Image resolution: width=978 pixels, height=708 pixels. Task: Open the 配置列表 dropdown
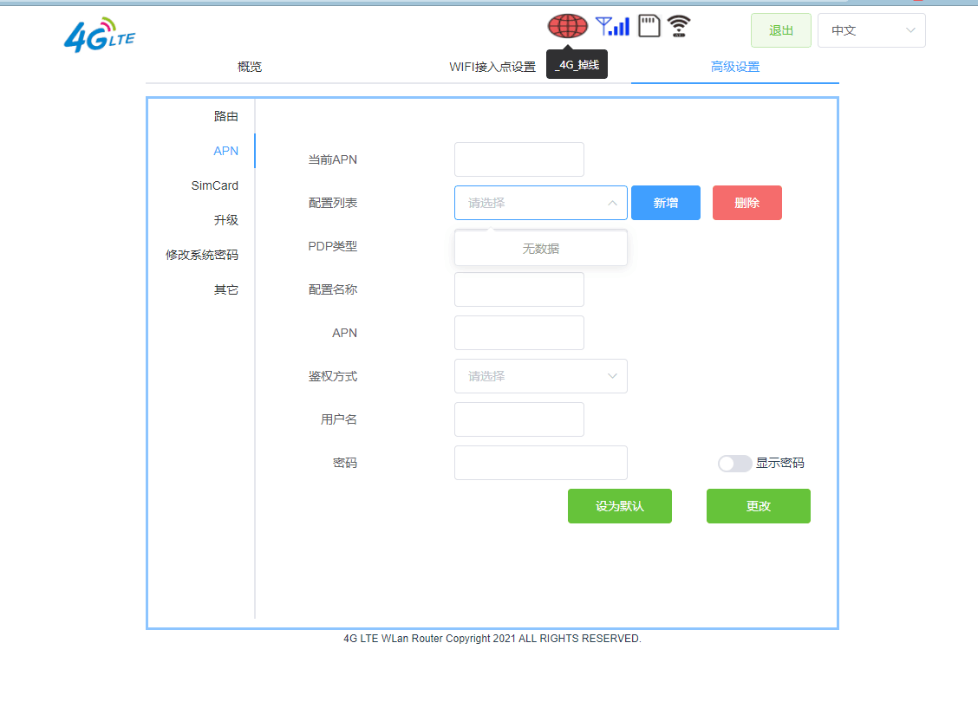pos(540,203)
